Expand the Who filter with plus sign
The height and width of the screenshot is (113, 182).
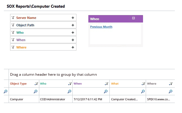(73, 33)
